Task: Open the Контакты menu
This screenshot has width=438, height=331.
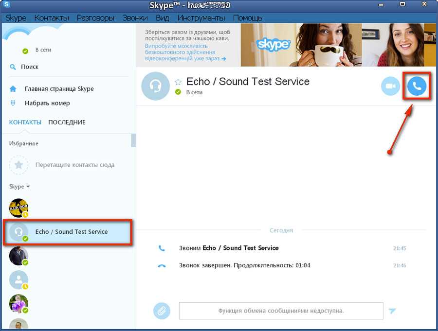Action: (x=51, y=18)
